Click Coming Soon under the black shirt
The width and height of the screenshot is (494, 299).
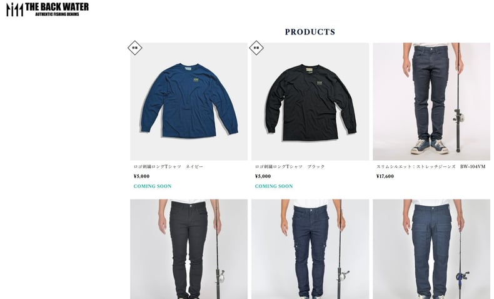(x=273, y=186)
